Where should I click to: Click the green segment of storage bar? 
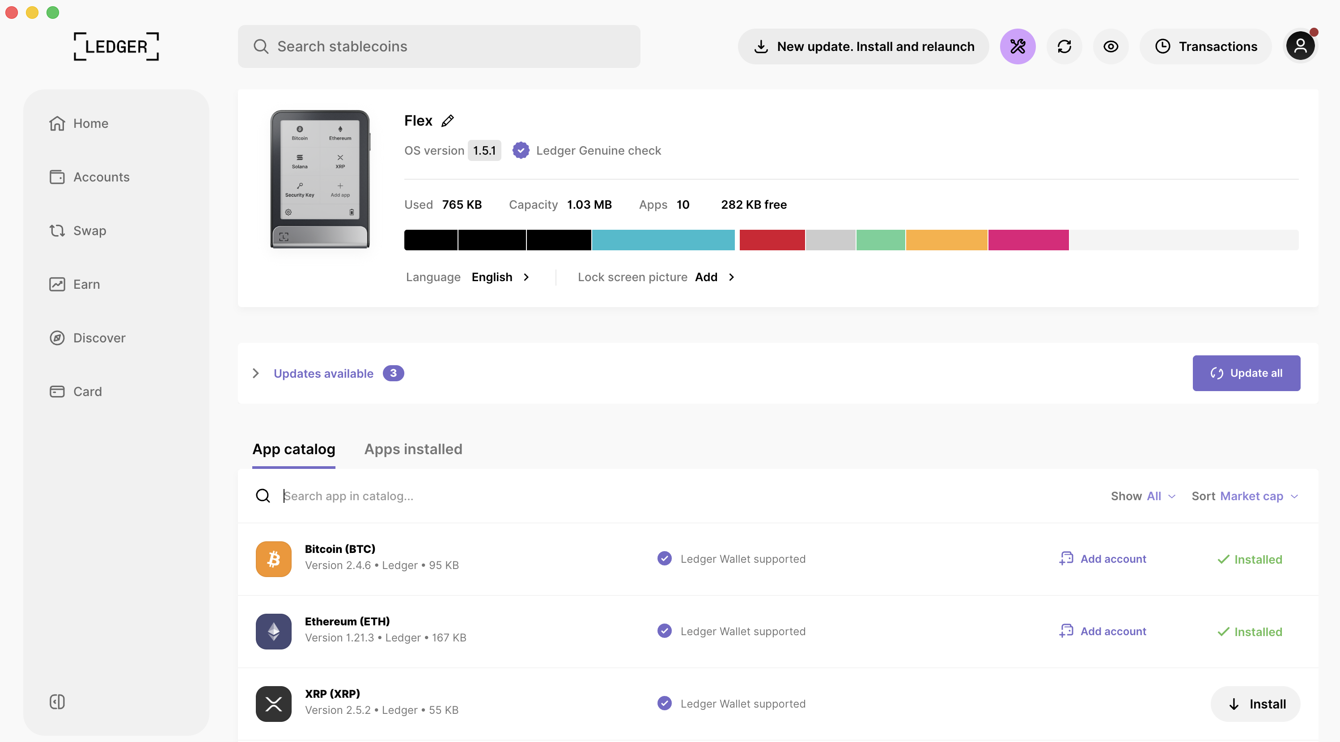(881, 240)
